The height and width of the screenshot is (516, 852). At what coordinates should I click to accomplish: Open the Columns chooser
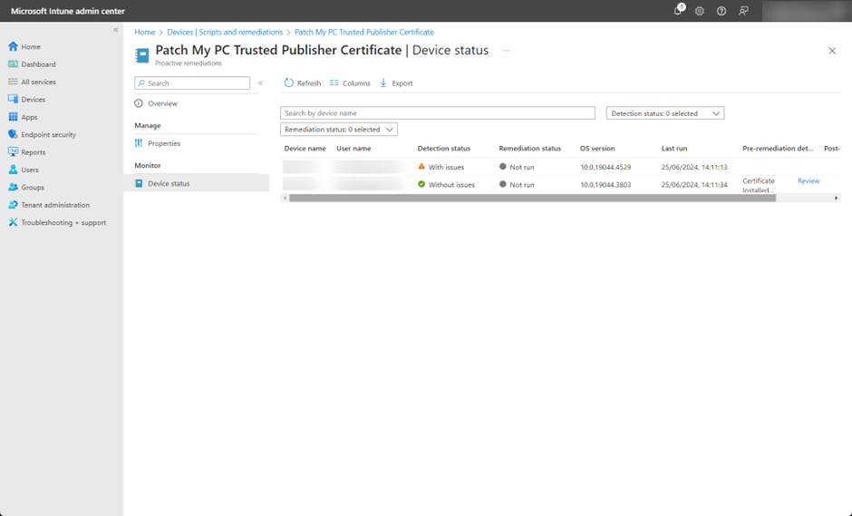click(x=349, y=83)
